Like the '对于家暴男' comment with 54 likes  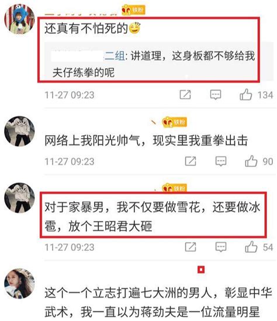[x=251, y=247]
